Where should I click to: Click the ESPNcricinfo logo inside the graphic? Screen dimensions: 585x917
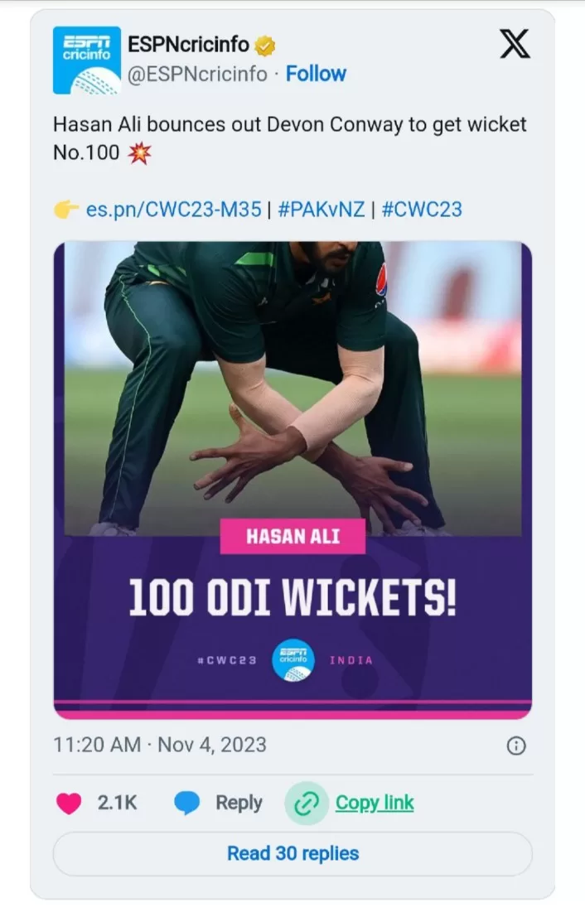tap(293, 659)
